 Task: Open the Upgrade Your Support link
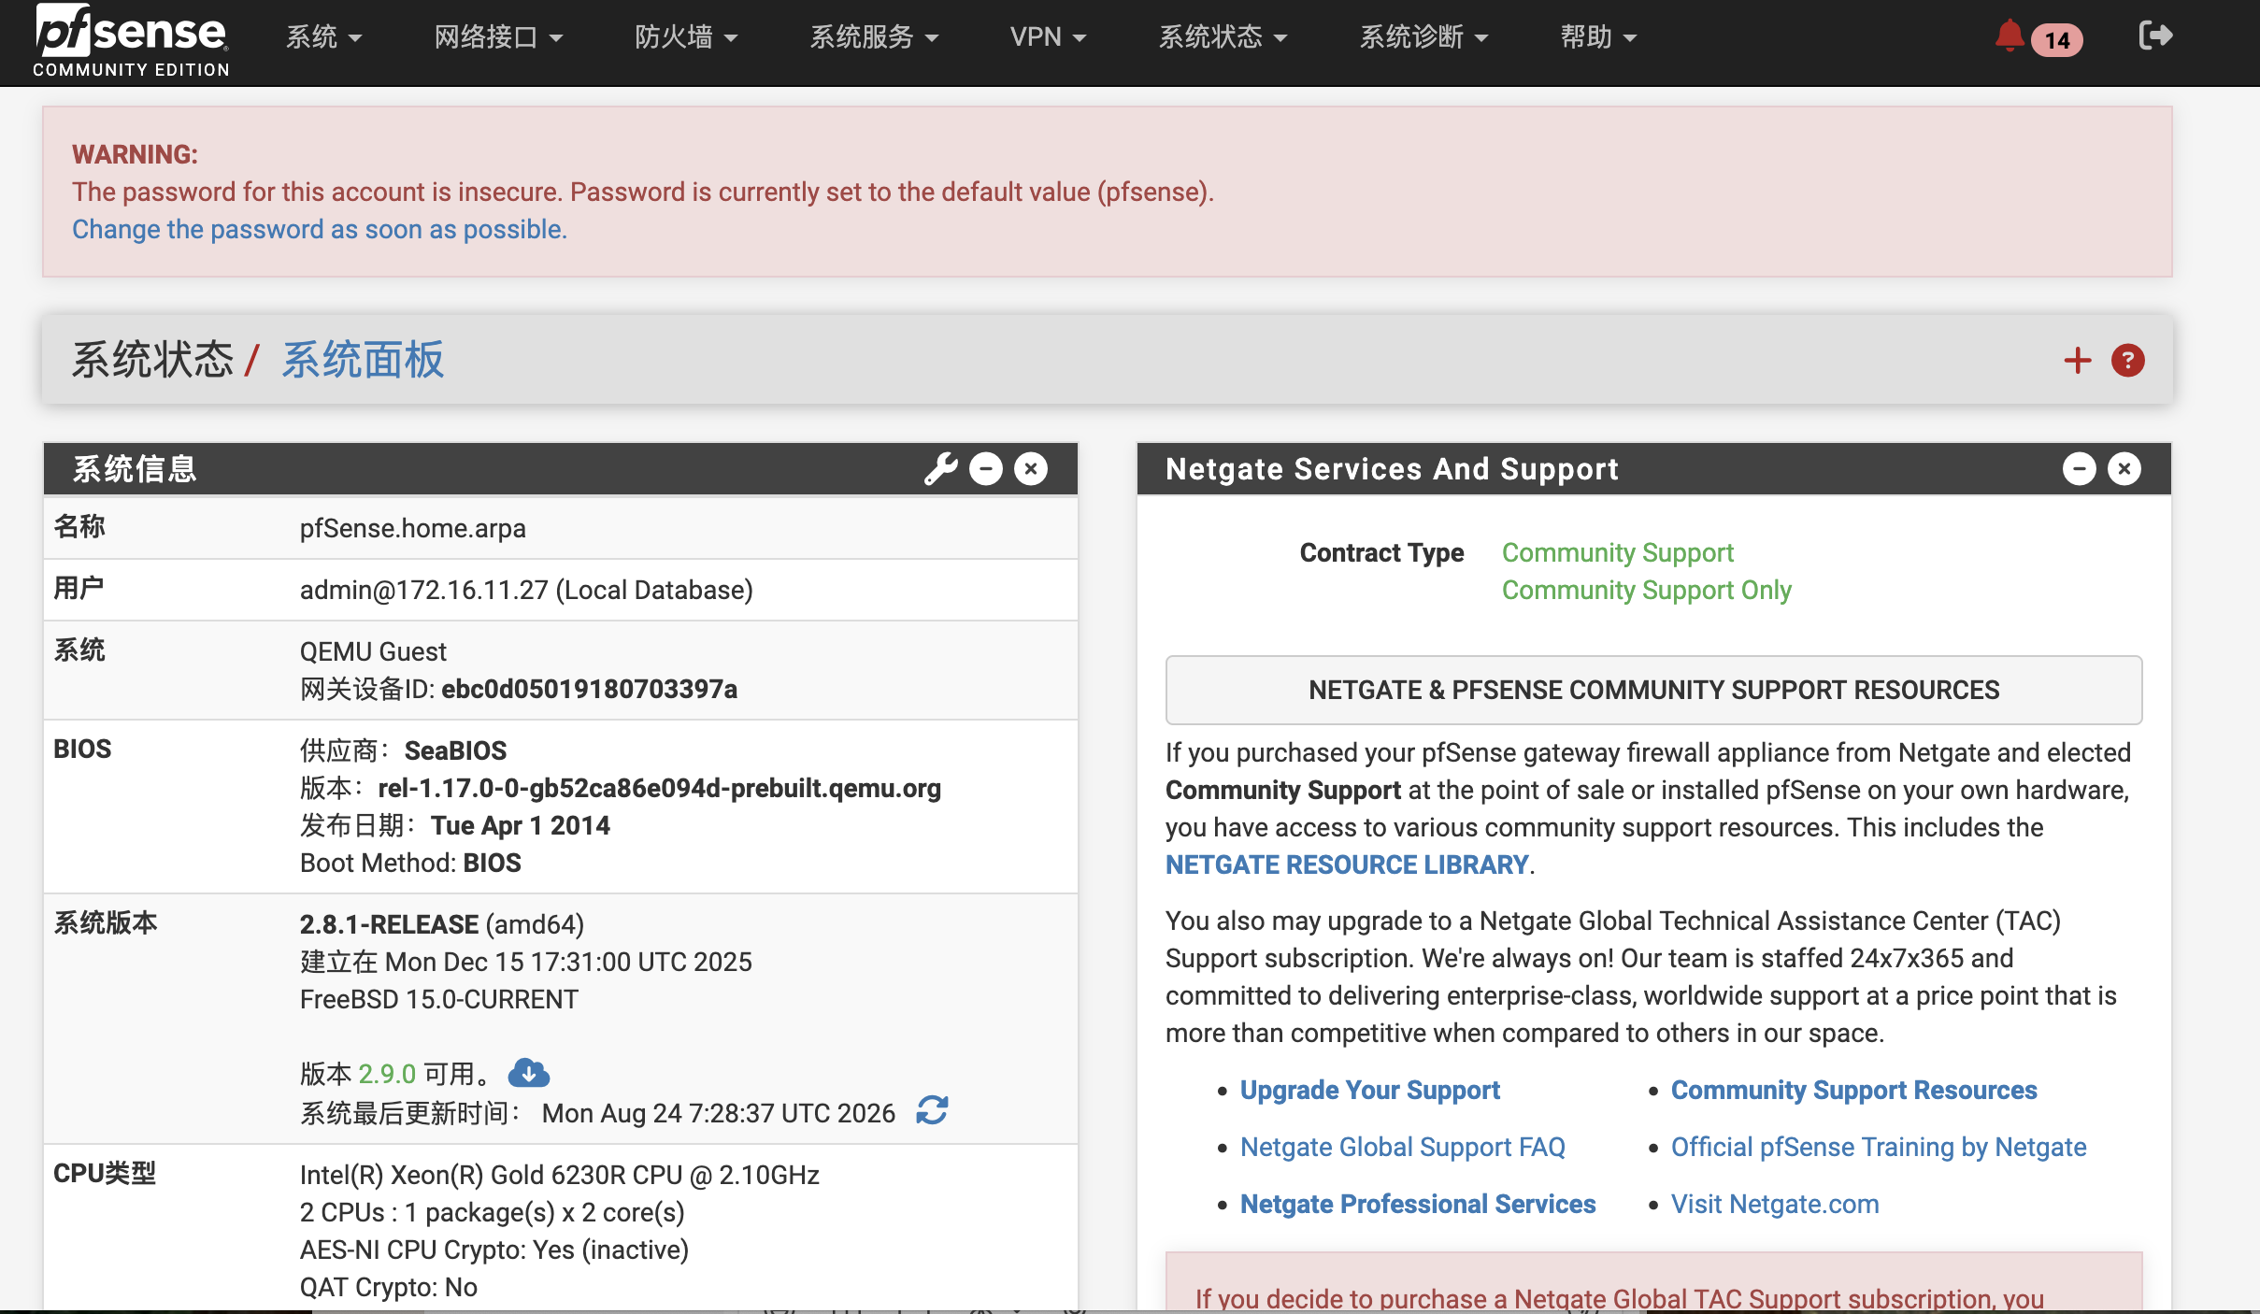(x=1369, y=1090)
